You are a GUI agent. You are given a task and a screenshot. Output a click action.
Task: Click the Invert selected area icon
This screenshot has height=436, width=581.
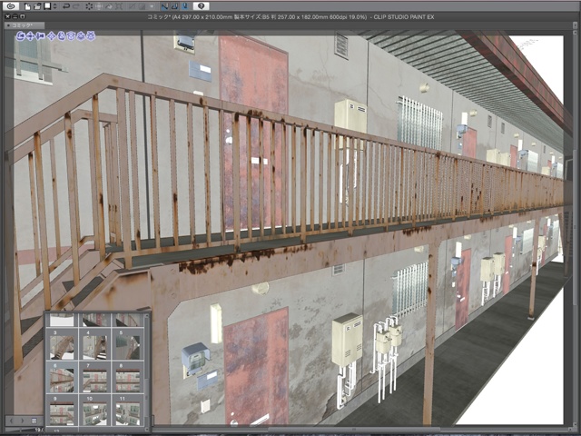[x=142, y=6]
